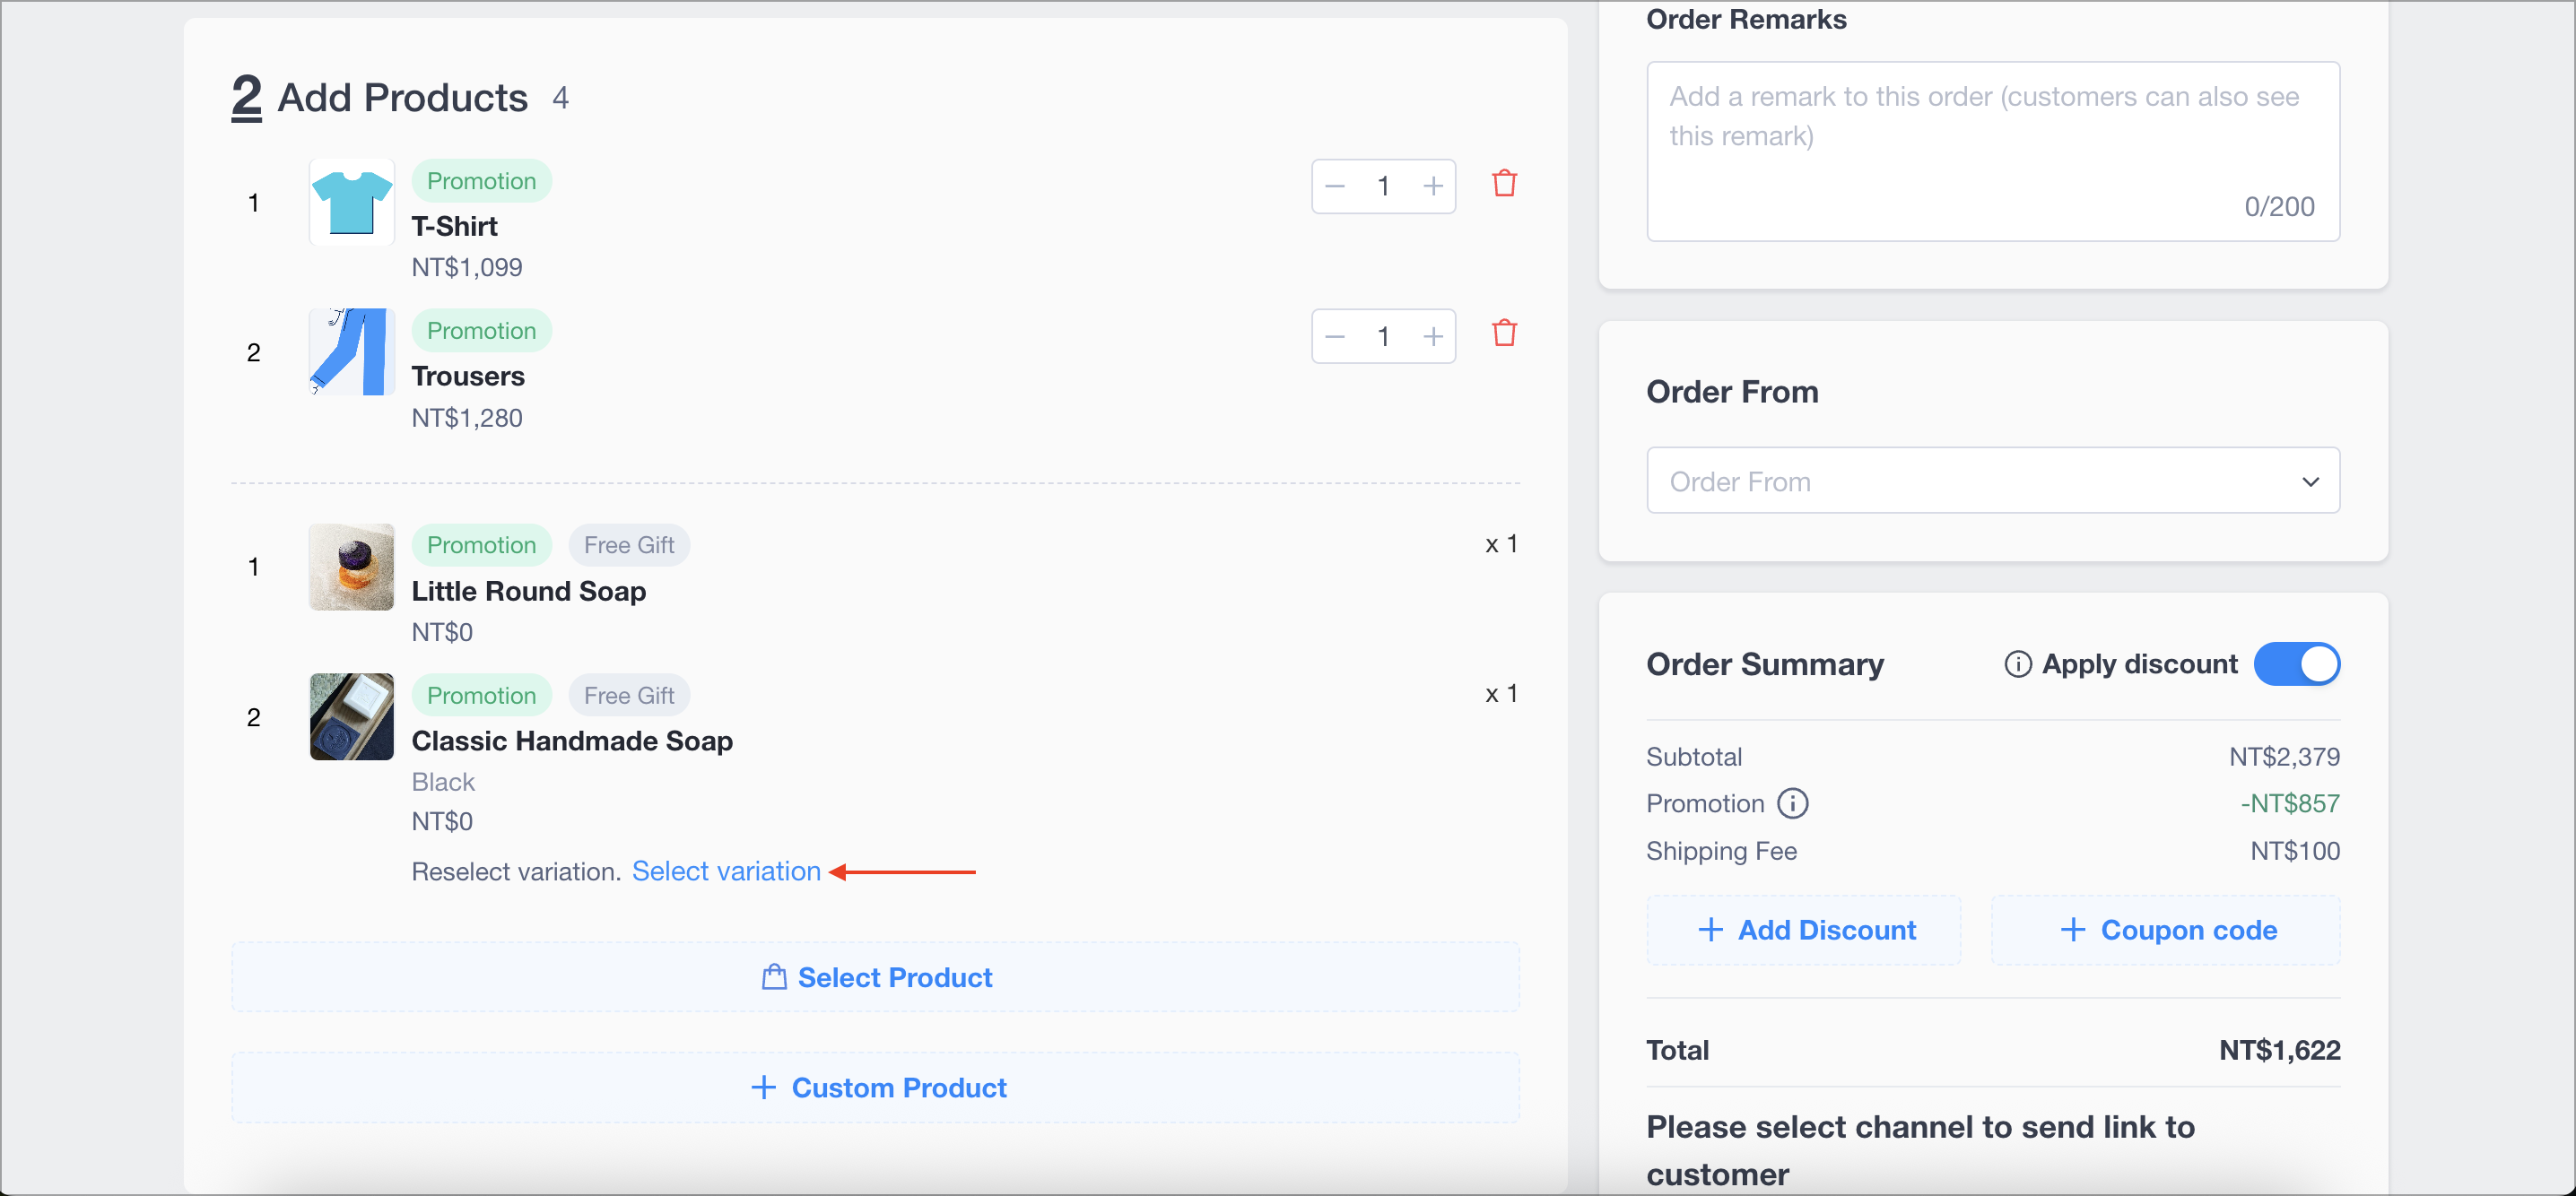Click the Add Discount button

pos(1804,931)
